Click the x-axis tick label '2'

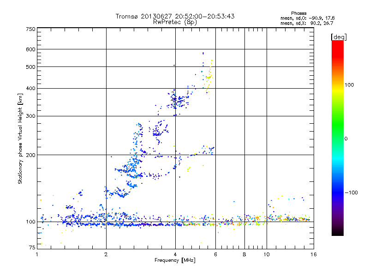pos(106,254)
